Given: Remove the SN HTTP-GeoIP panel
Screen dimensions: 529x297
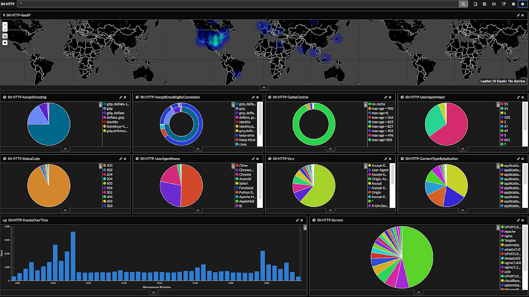Looking at the screenshot, I should [523, 15].
